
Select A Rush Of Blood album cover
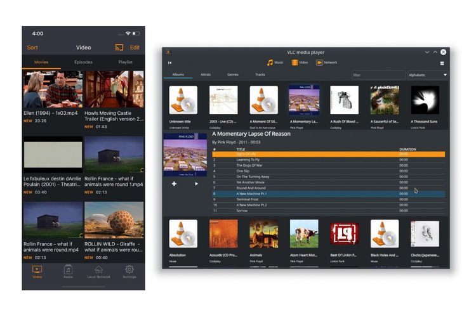(344, 100)
